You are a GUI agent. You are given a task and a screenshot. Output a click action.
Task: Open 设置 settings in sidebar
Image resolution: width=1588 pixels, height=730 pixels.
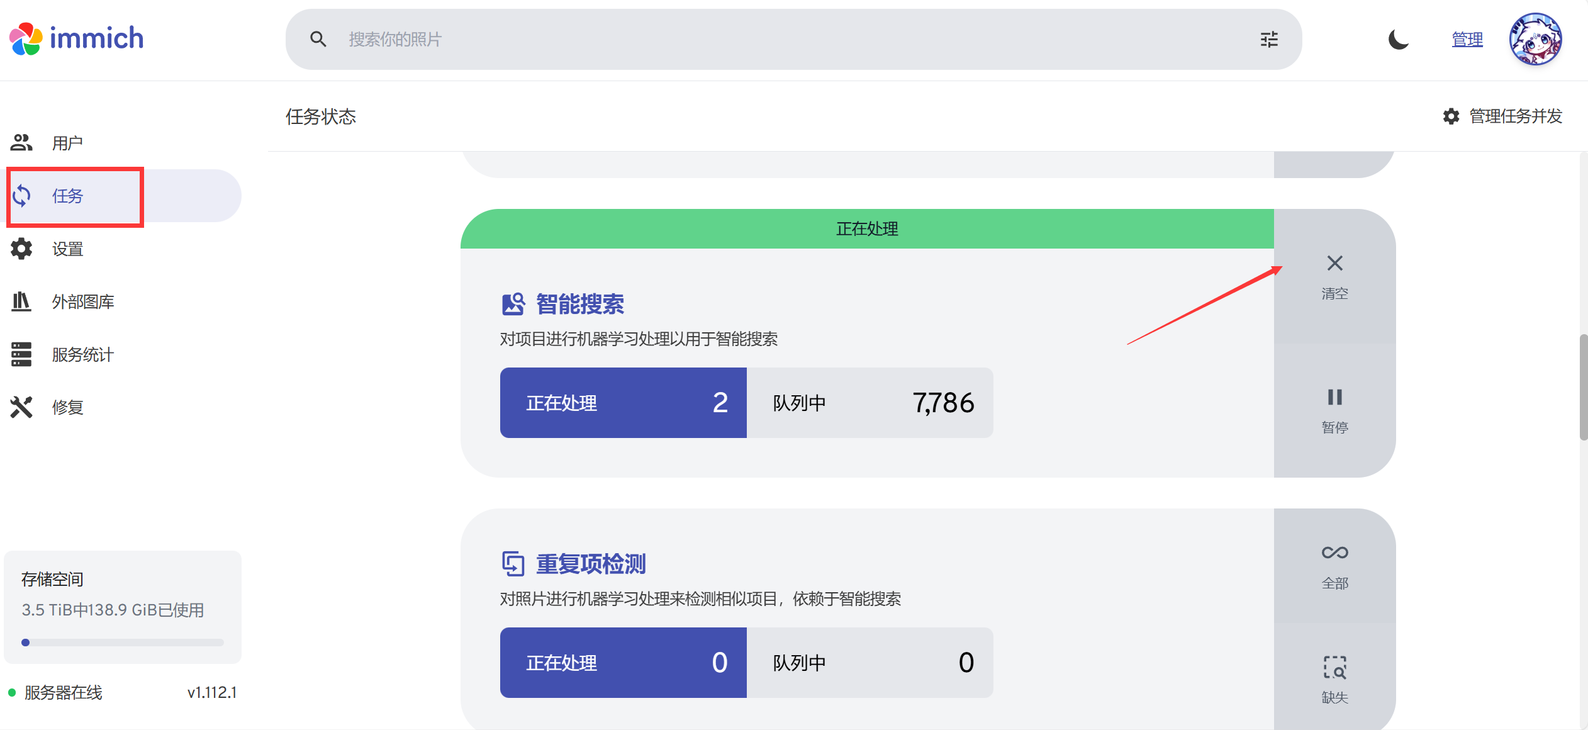pyautogui.click(x=67, y=249)
